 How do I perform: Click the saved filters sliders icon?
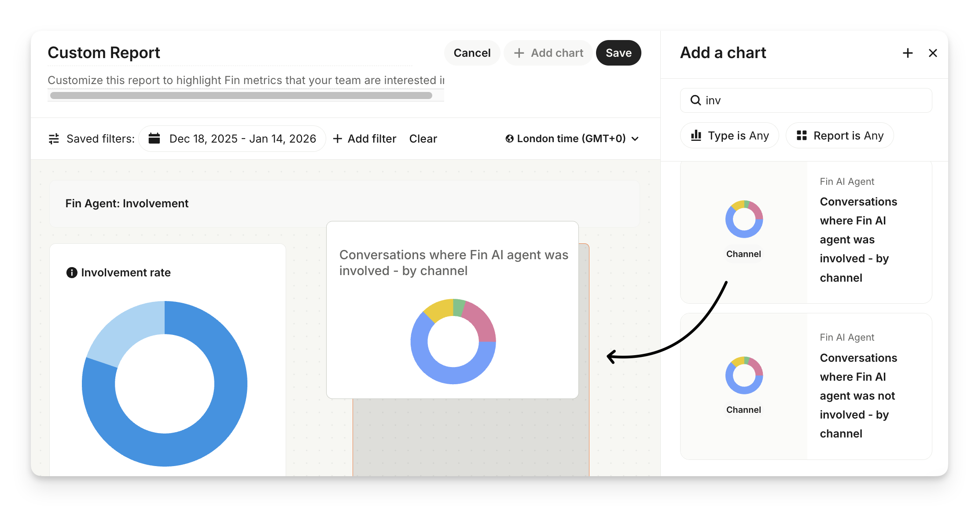click(54, 139)
